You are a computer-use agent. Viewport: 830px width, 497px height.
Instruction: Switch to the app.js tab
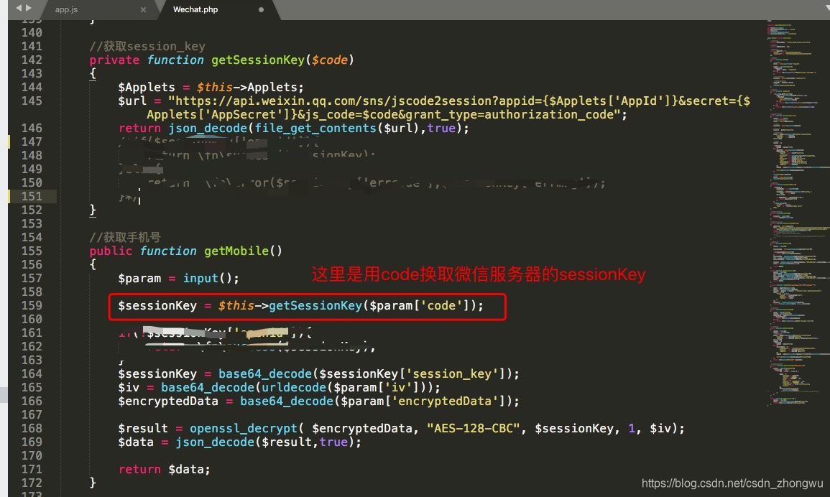click(x=66, y=9)
